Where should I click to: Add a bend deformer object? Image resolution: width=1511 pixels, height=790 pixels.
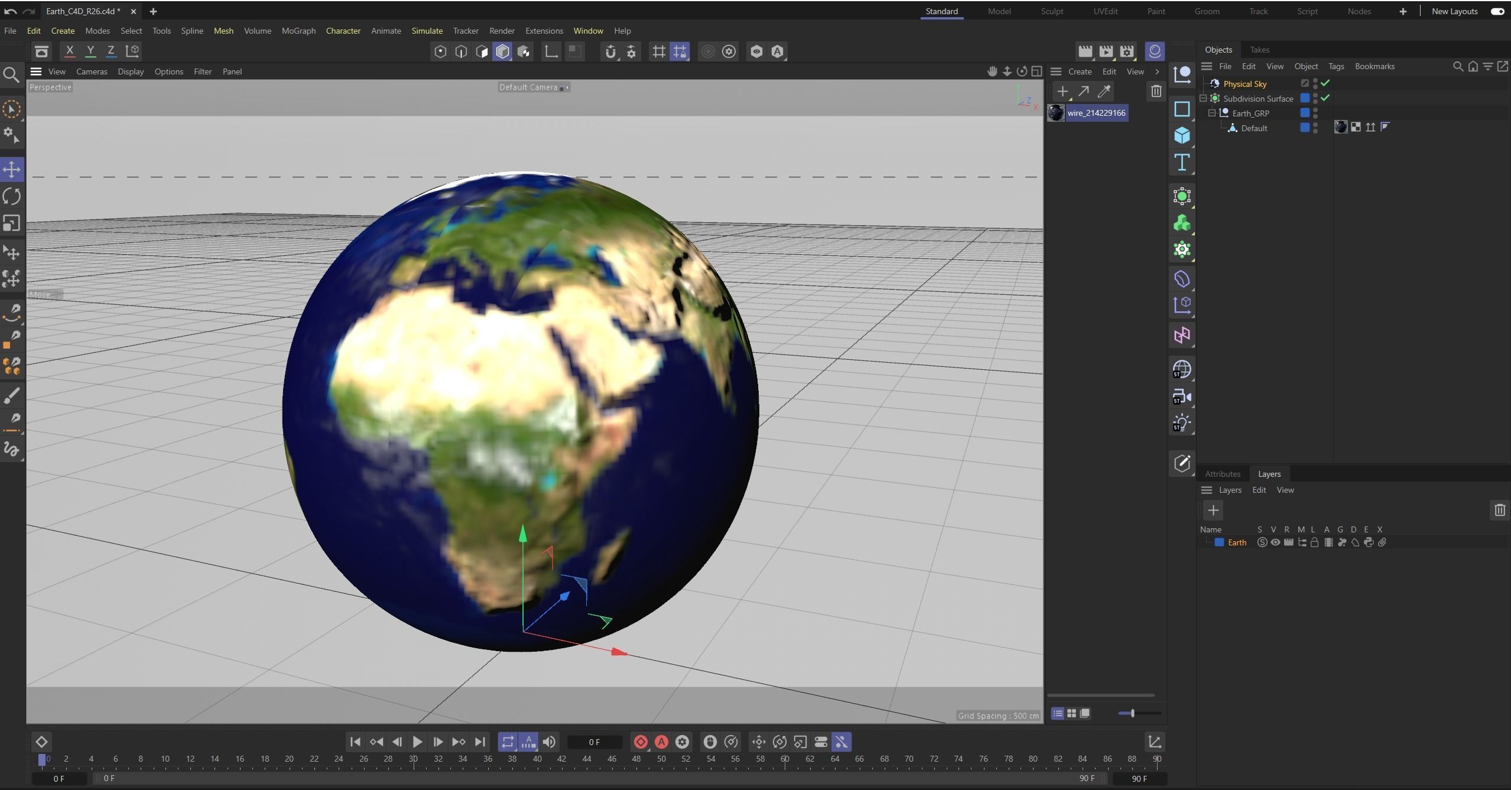click(x=1182, y=279)
